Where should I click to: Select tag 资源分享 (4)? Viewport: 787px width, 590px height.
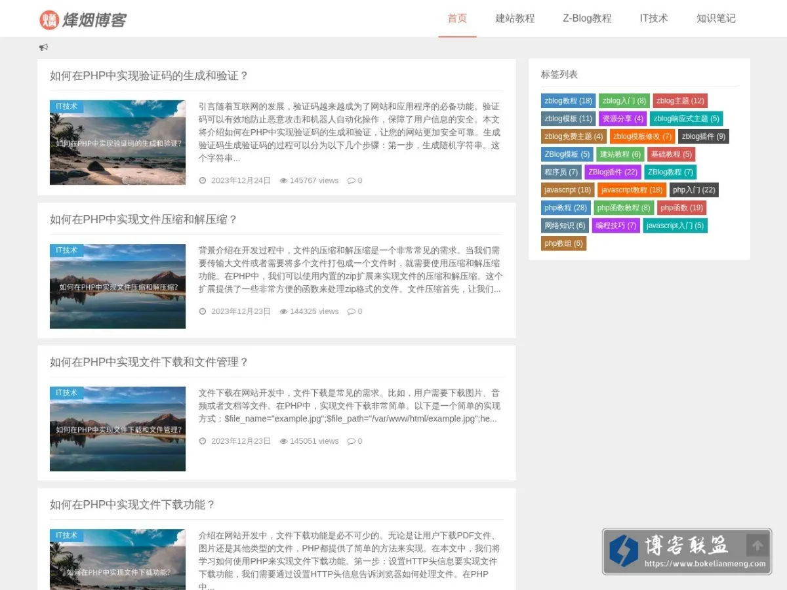[x=623, y=119]
